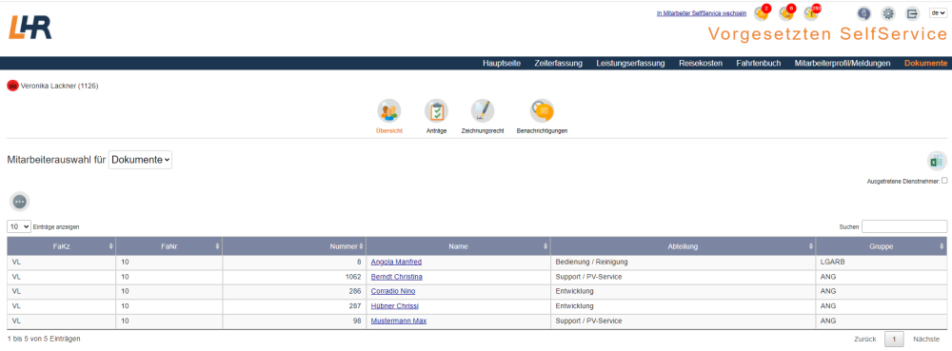This screenshot has height=351, width=952.
Task: Click the red icon beside Veronika Lackner
Action: pos(12,86)
